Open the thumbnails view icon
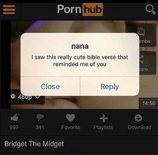The image size is (158, 155). point(141,31)
